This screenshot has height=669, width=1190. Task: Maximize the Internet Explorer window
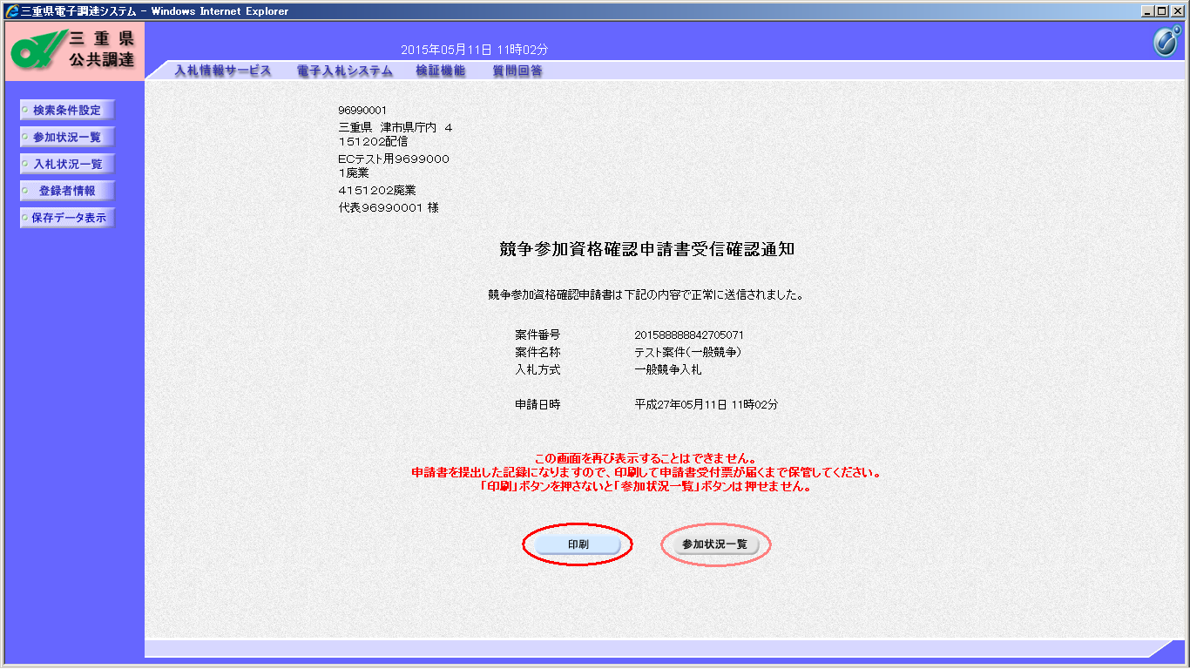[1161, 11]
